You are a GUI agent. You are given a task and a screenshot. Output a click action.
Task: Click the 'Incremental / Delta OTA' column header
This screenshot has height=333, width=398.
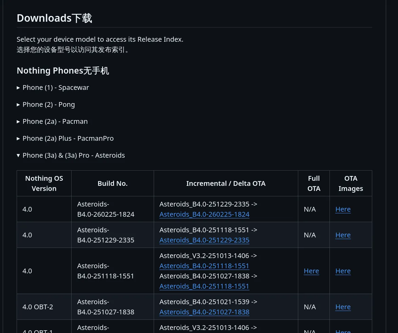point(226,183)
